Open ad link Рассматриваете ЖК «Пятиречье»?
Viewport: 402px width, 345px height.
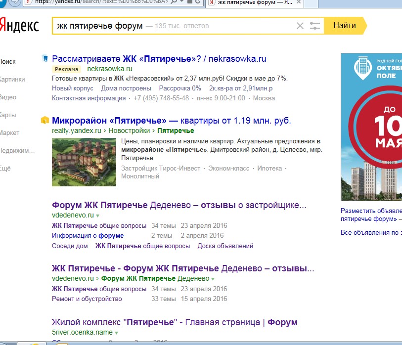tap(159, 59)
